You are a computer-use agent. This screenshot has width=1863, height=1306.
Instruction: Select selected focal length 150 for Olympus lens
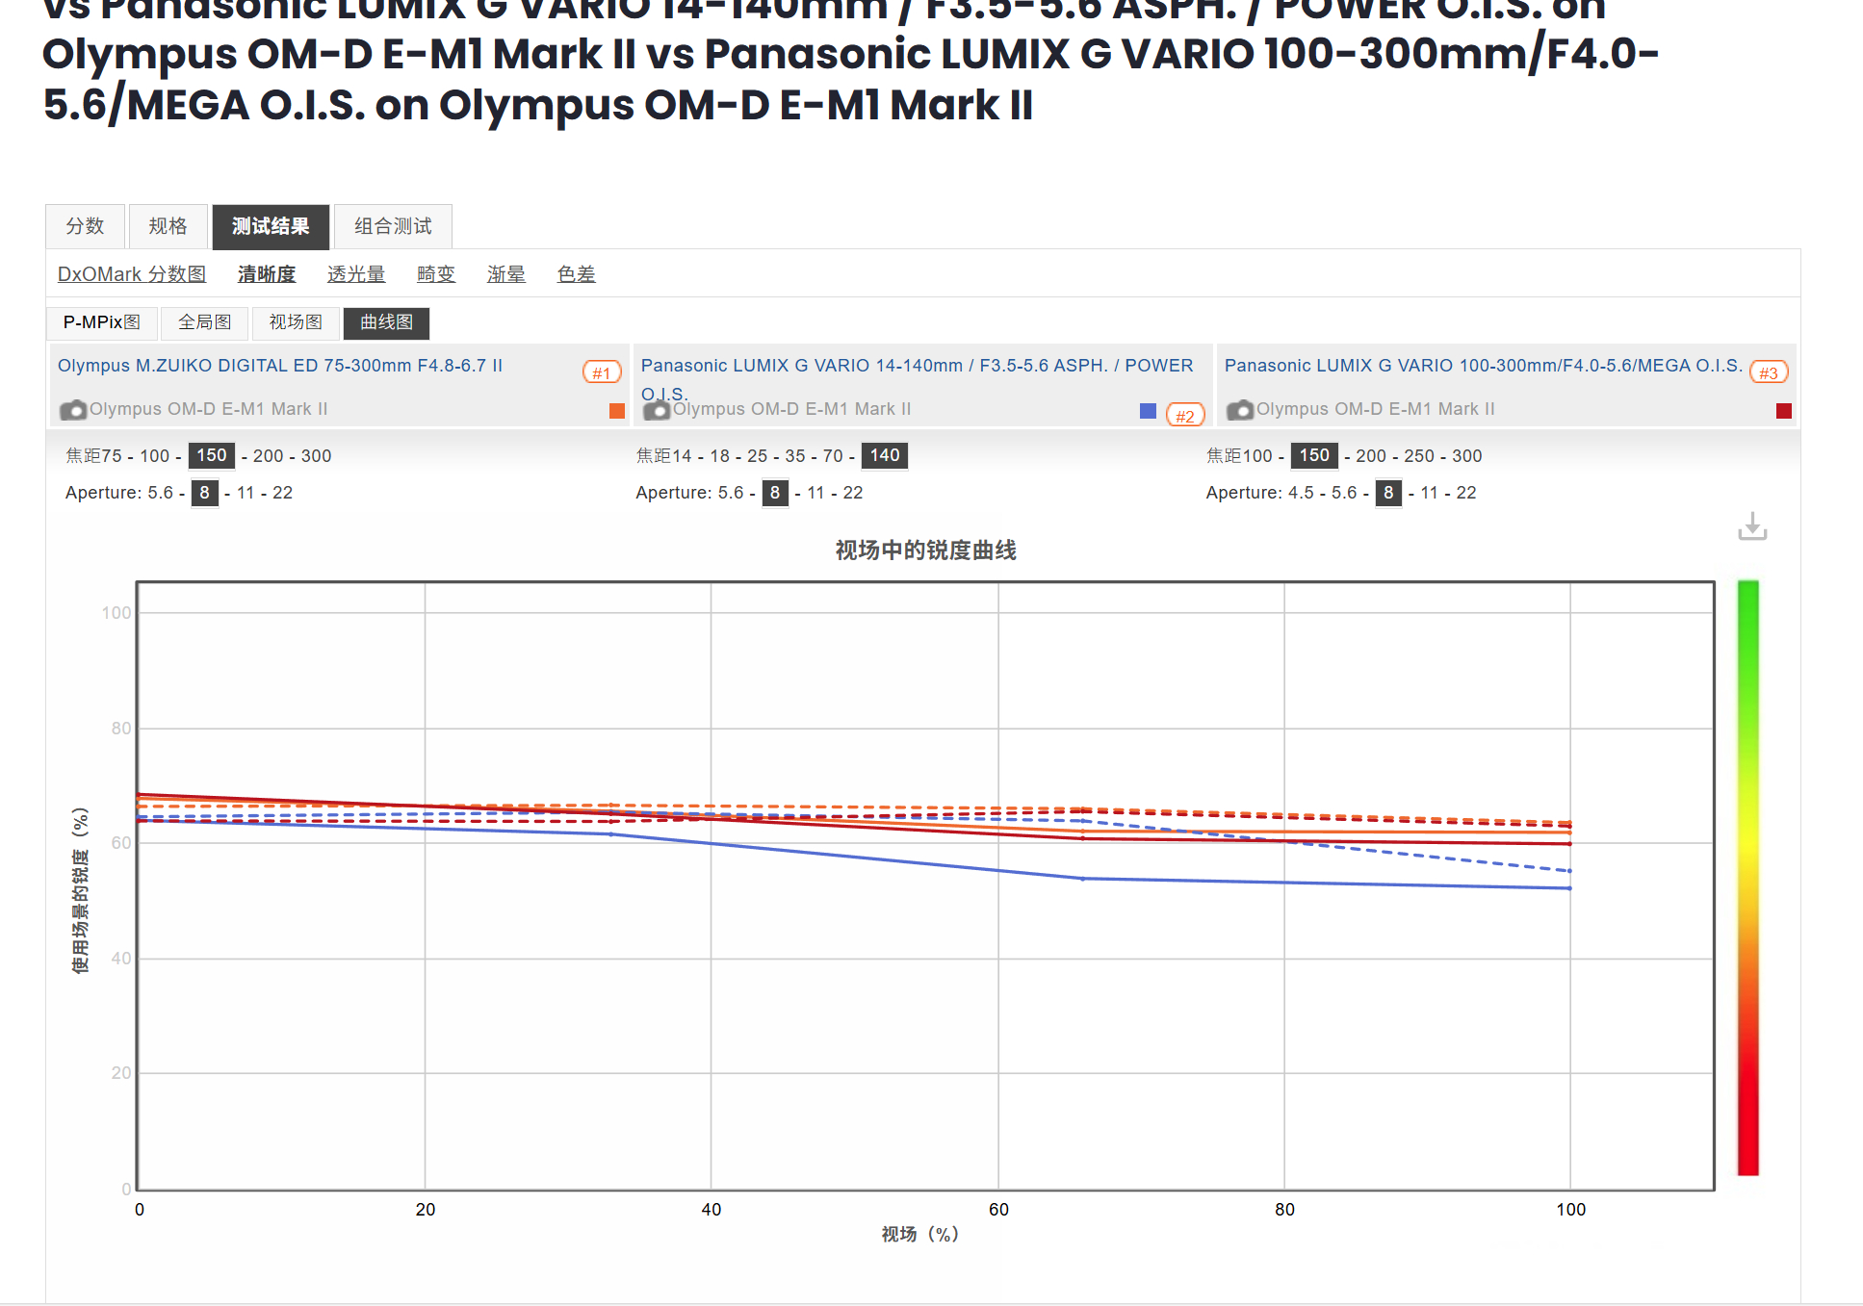click(212, 455)
